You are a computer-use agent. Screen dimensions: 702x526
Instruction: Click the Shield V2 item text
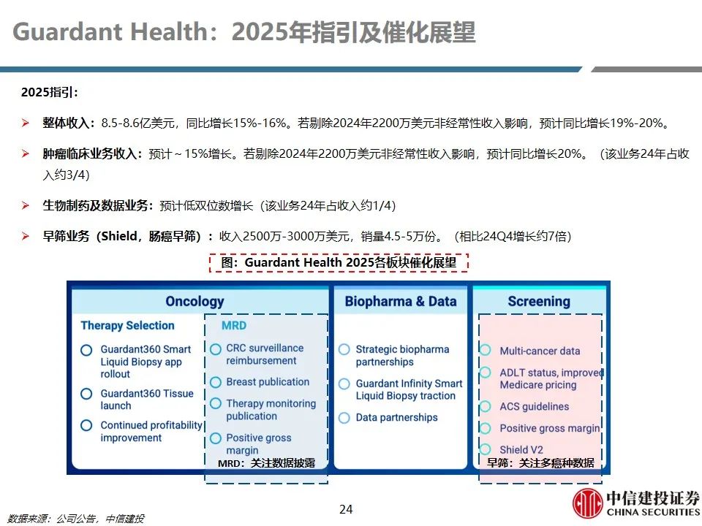click(x=521, y=449)
